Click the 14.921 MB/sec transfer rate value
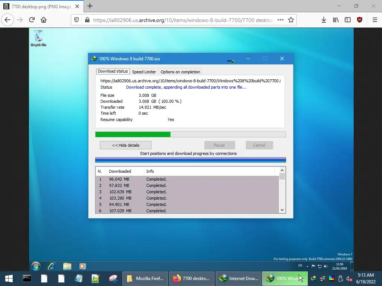Image resolution: width=382 pixels, height=286 pixels. tap(153, 107)
